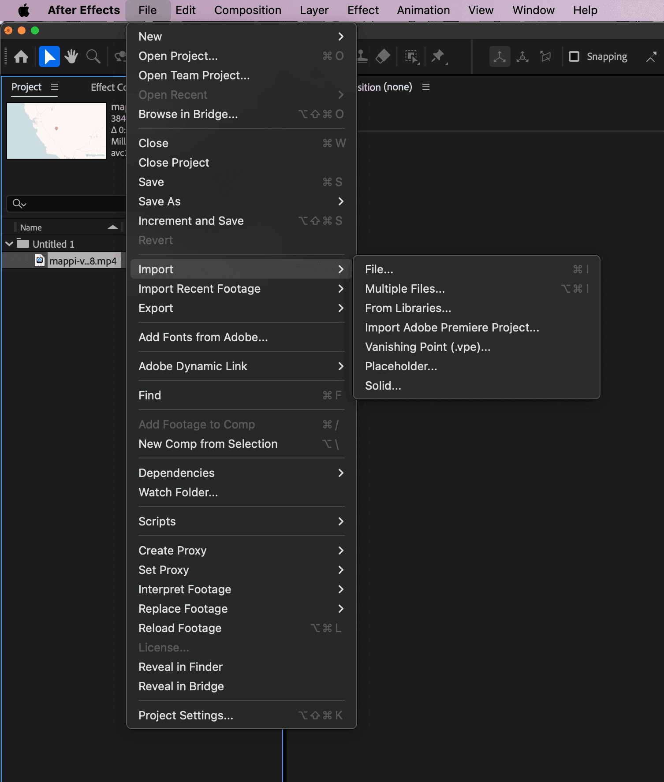The height and width of the screenshot is (782, 664).
Task: Enable the Snapping checkbox
Action: point(574,56)
